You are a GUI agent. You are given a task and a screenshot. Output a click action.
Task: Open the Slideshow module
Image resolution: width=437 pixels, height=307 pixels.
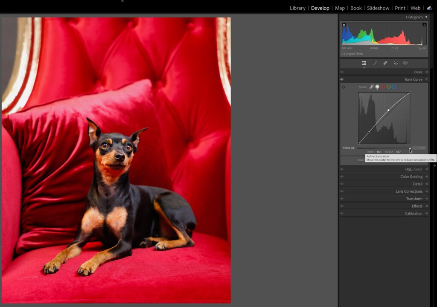point(378,8)
